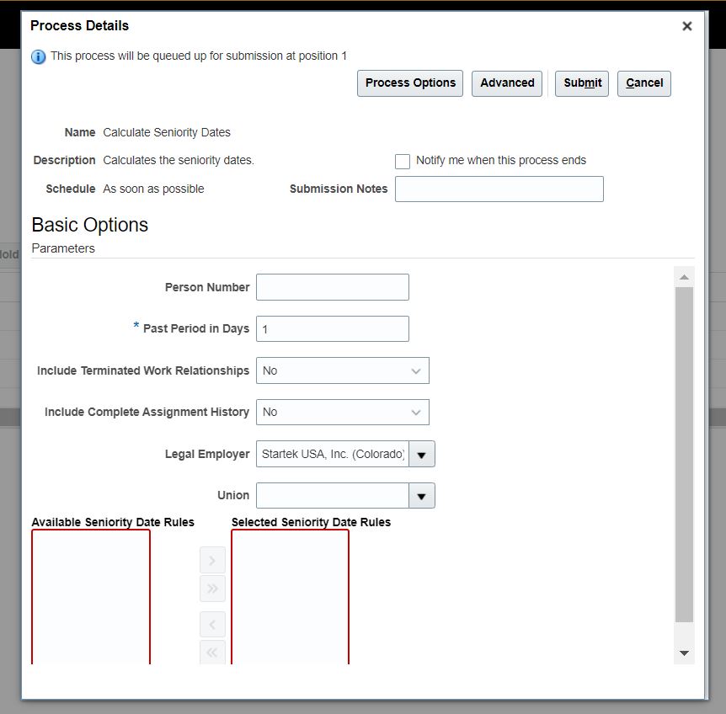726x714 pixels.
Task: Expand the Union selection dropdown
Action: point(421,495)
